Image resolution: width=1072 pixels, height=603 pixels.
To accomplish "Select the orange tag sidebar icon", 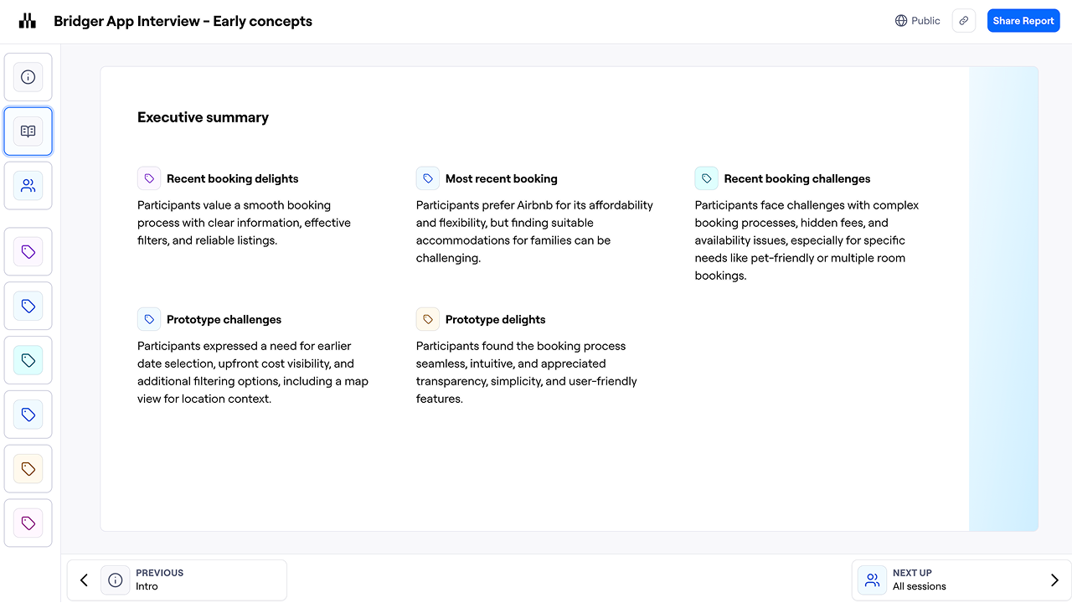I will click(x=28, y=469).
